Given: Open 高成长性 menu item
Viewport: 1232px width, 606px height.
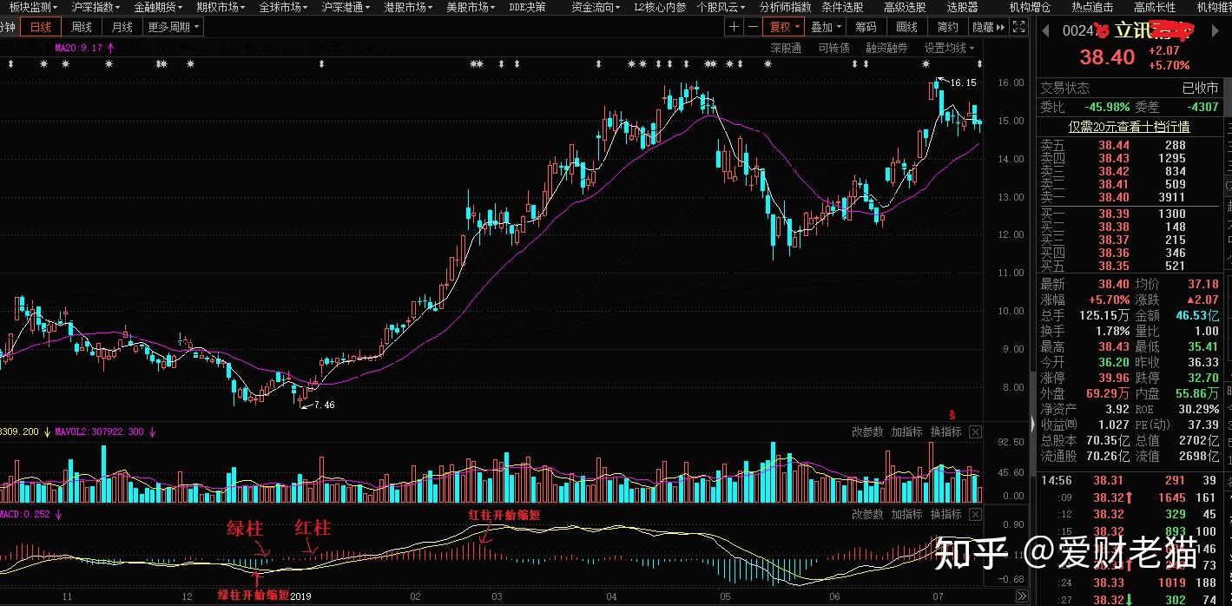Looking at the screenshot, I should tap(1155, 7).
